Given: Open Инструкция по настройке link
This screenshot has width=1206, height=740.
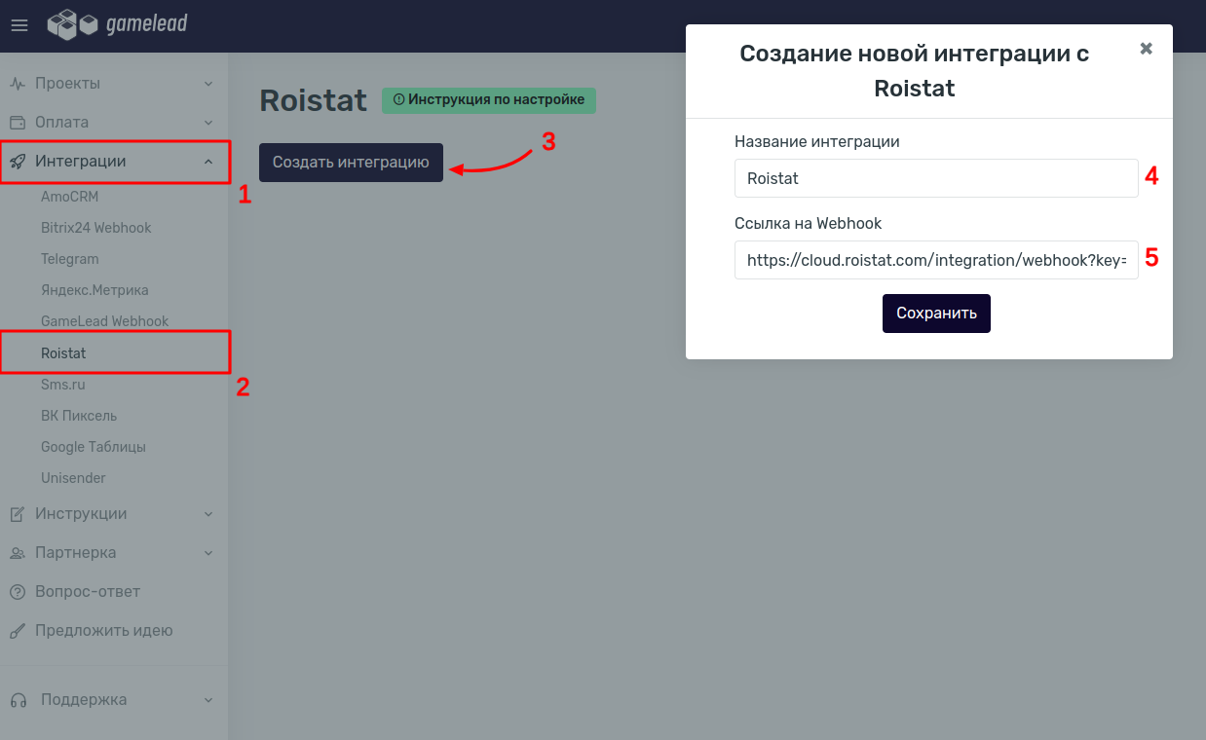Looking at the screenshot, I should tap(488, 100).
